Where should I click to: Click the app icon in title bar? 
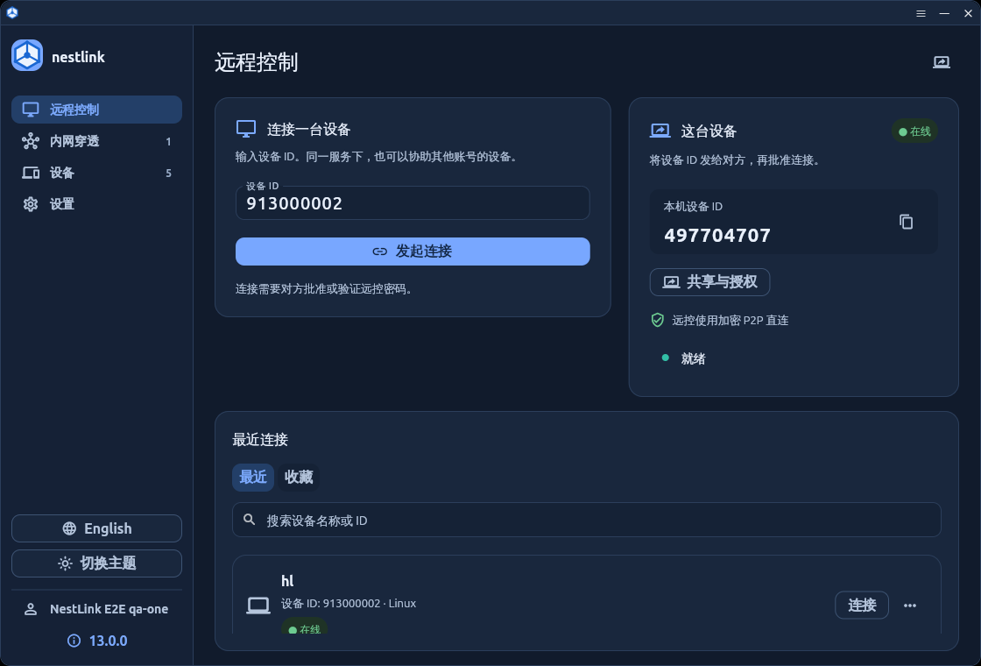tap(12, 12)
